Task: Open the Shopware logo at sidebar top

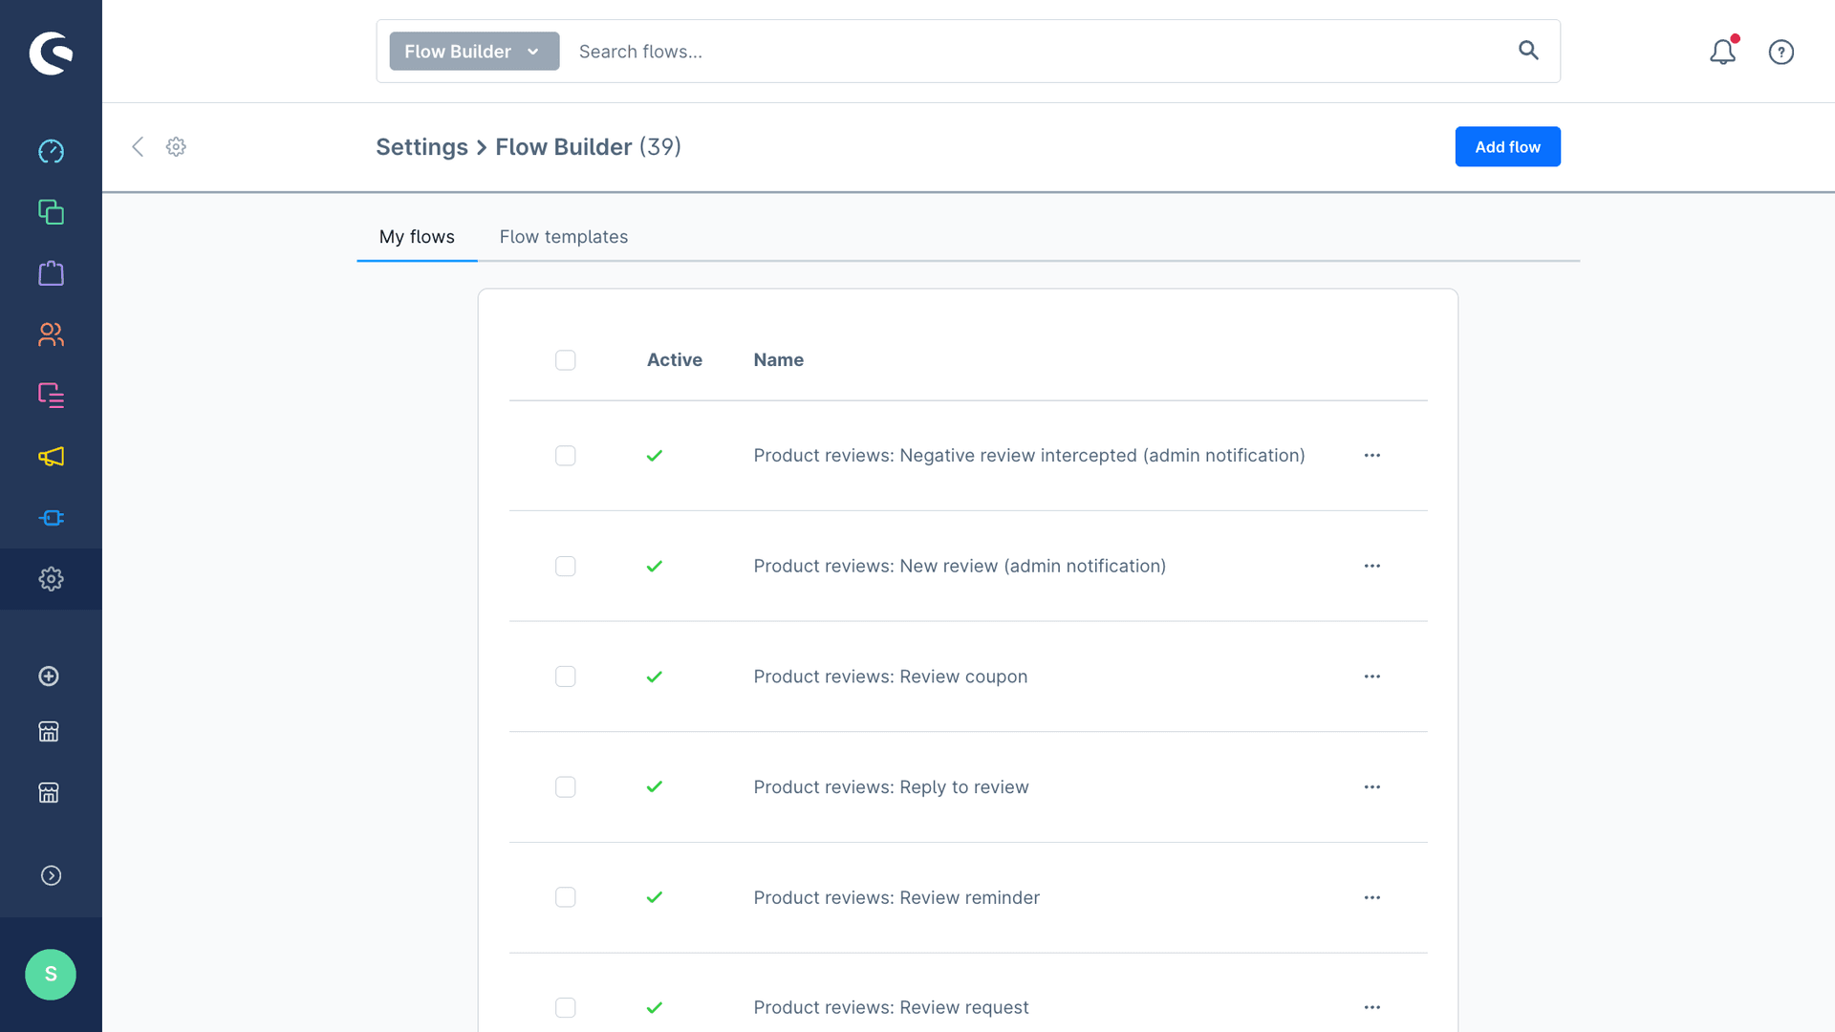Action: [x=51, y=53]
